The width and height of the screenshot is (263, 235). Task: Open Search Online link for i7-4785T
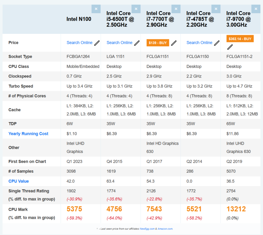(x=200, y=43)
